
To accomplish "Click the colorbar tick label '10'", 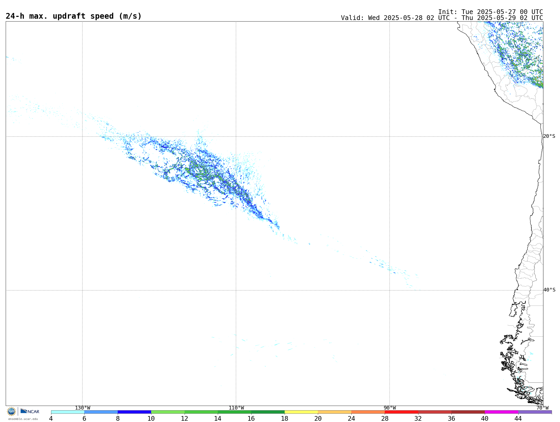I will tap(151, 419).
